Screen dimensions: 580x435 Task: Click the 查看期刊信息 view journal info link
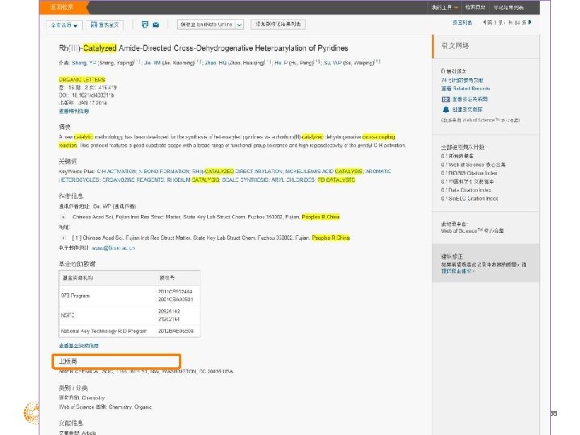click(x=73, y=111)
